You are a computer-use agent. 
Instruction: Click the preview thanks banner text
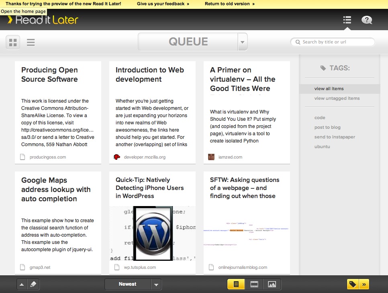(x=63, y=4)
